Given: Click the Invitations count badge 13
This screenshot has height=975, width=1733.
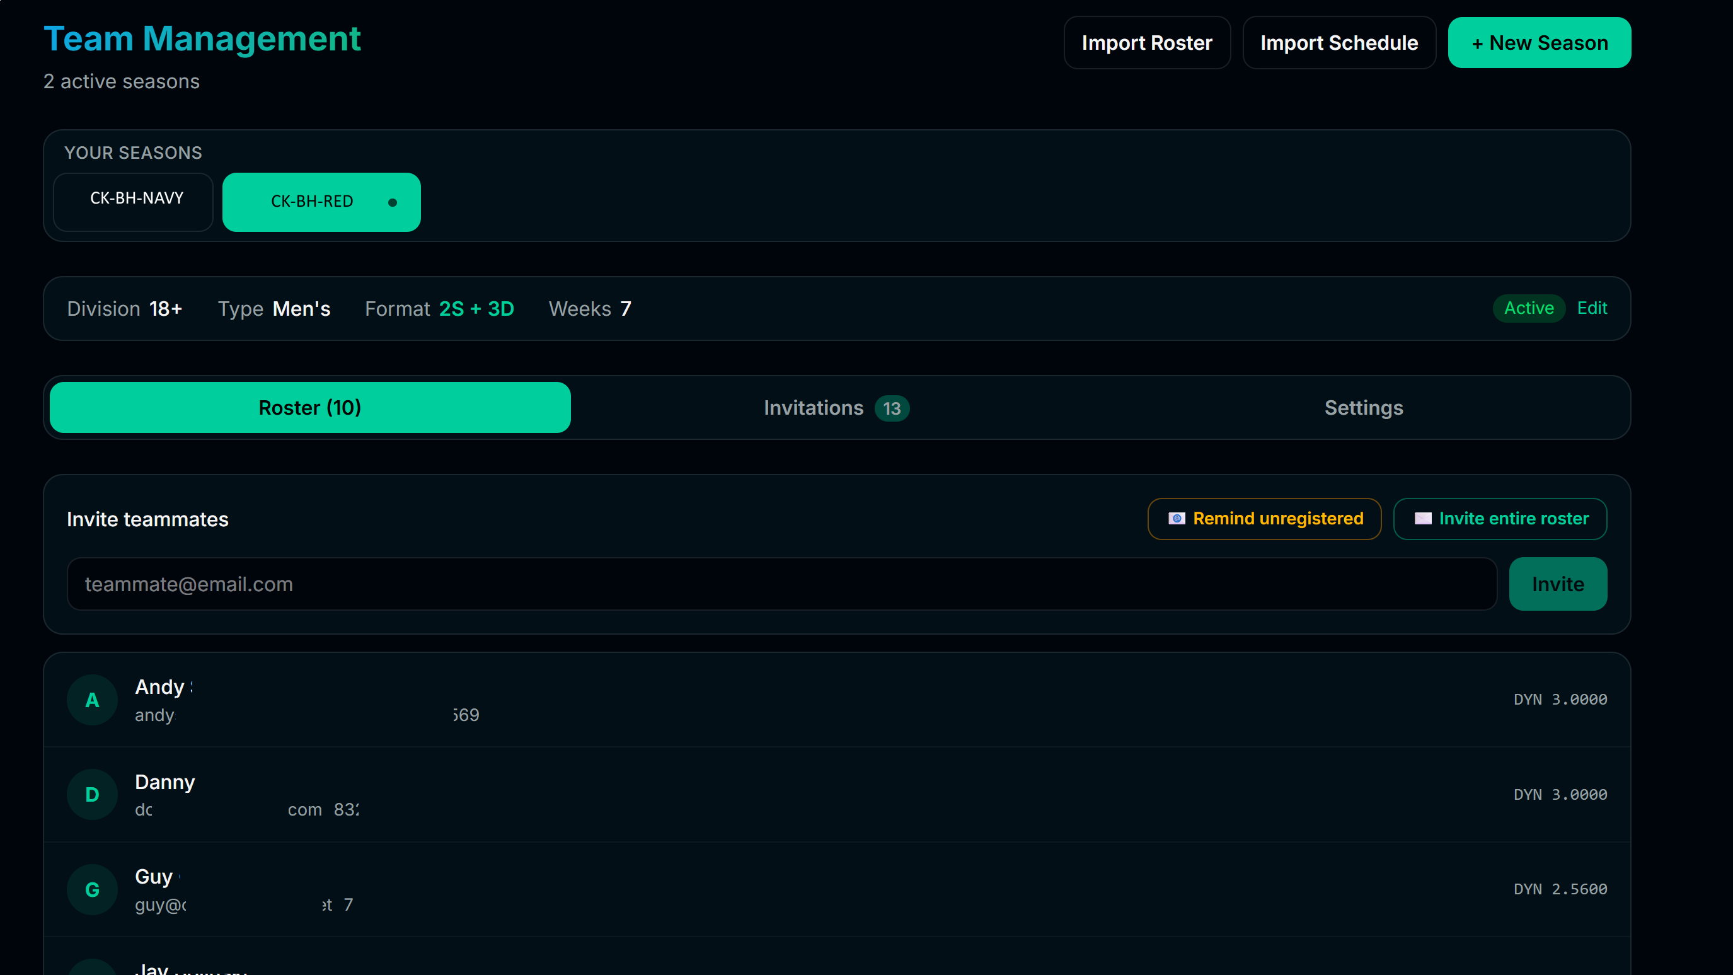Looking at the screenshot, I should point(891,408).
